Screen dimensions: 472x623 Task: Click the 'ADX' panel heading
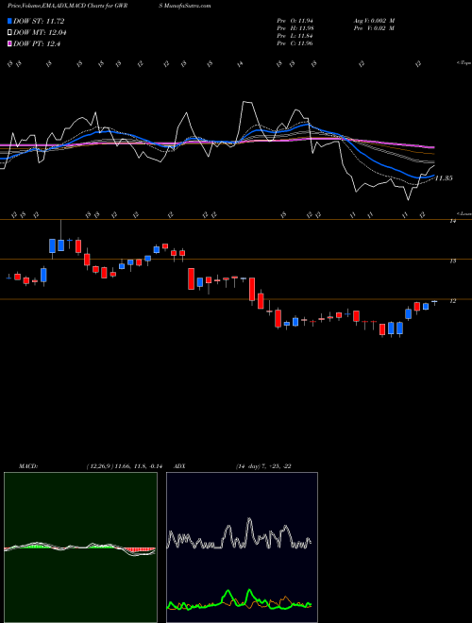pyautogui.click(x=180, y=466)
